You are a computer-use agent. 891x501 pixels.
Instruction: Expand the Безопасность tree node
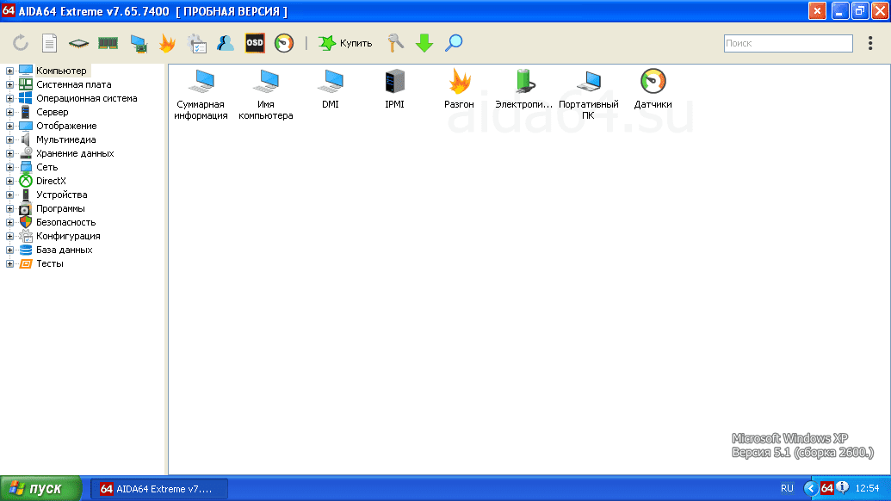tap(9, 223)
